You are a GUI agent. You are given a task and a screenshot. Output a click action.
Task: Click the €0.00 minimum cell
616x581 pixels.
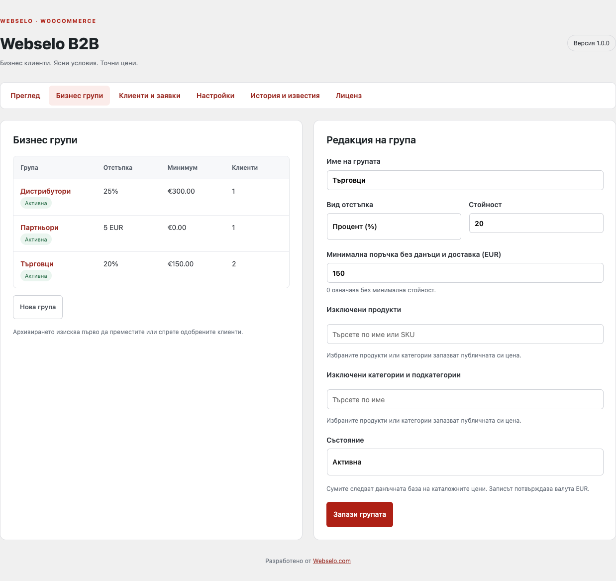click(177, 228)
